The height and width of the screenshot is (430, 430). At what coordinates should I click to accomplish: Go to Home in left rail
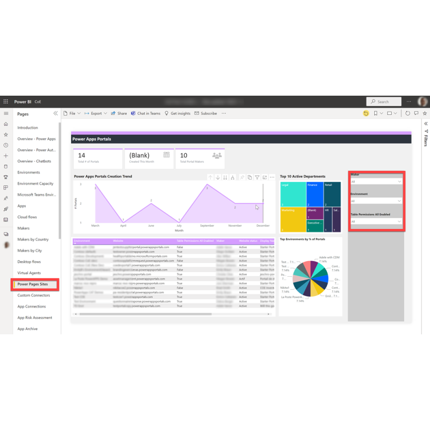click(6, 124)
